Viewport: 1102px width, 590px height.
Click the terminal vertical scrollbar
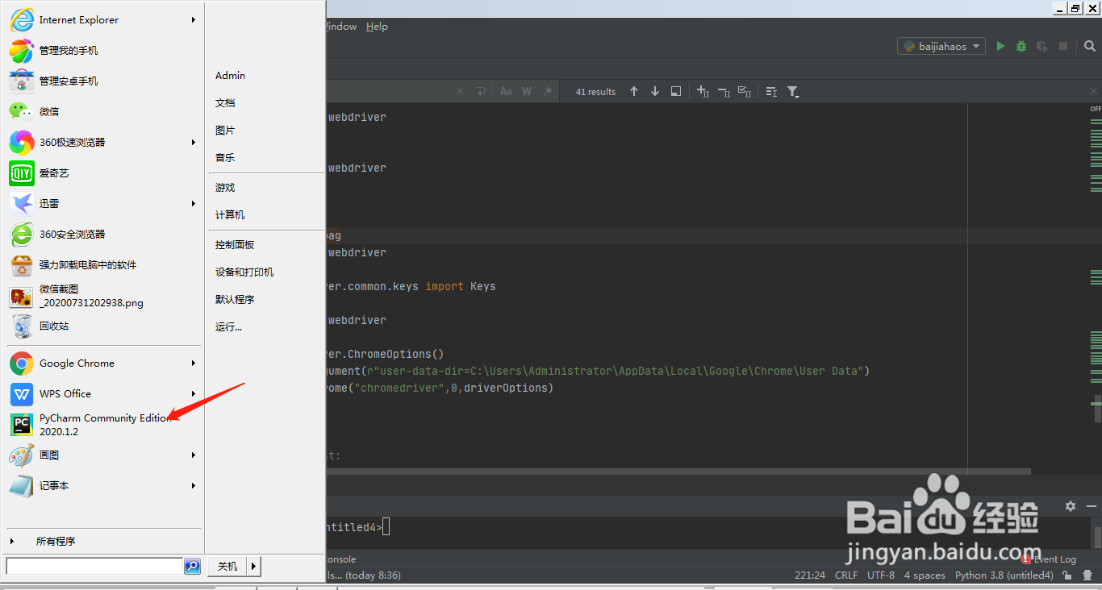(1096, 536)
